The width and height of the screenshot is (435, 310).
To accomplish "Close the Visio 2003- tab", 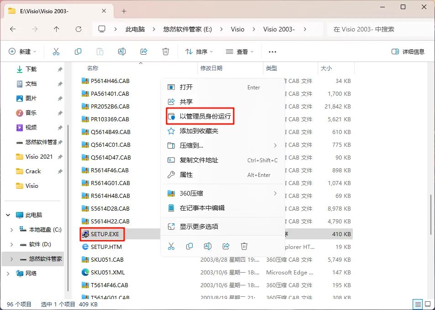I will tap(104, 11).
